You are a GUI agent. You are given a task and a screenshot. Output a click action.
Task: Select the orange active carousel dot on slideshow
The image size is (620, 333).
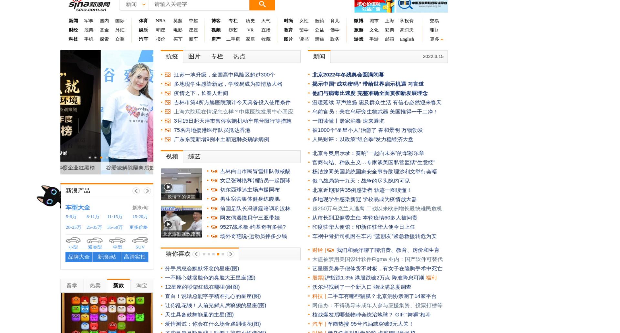pos(101,157)
